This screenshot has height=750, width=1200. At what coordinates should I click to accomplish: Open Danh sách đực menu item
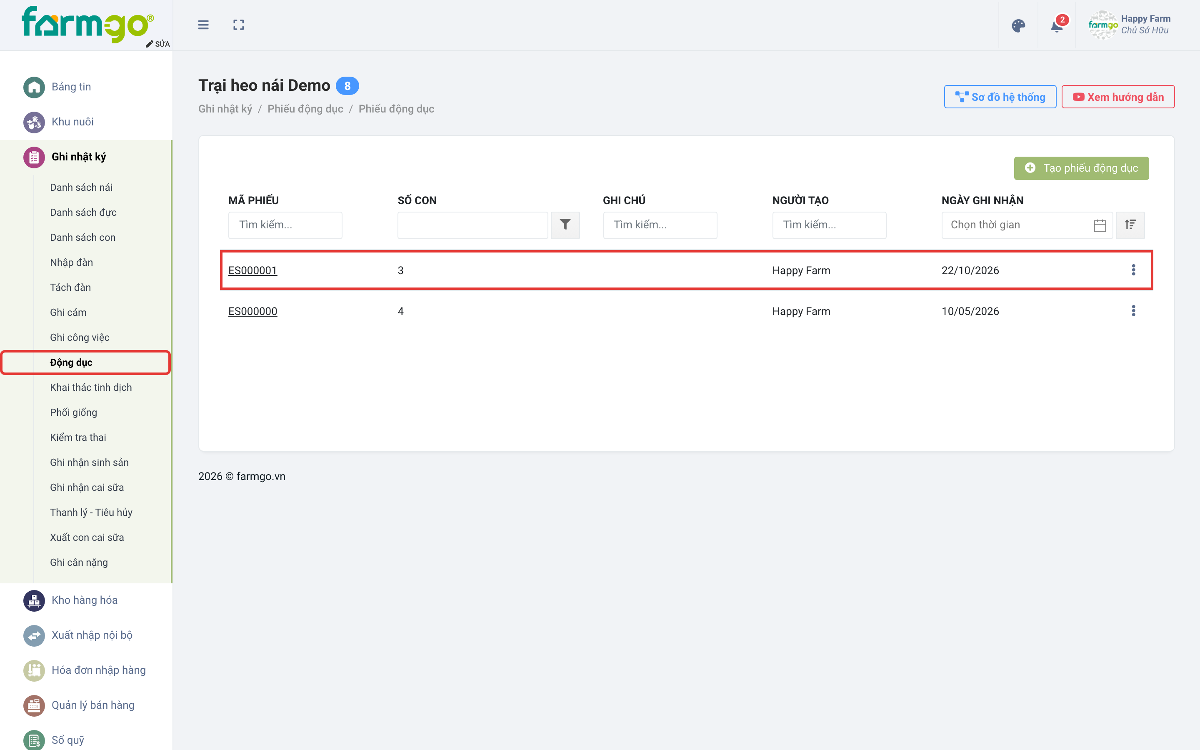tap(83, 212)
